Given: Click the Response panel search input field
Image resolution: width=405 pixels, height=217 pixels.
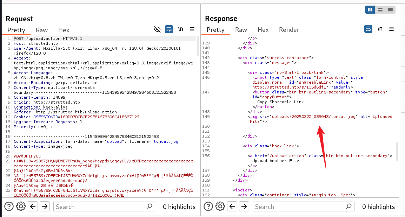Looking at the screenshot, I should pos(304,207).
